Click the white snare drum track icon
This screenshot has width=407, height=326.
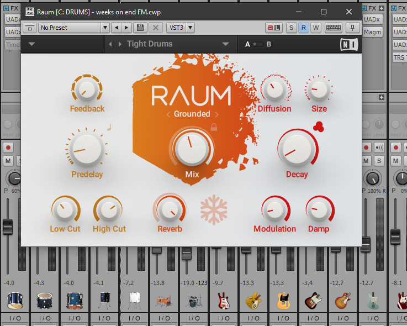coord(135,300)
